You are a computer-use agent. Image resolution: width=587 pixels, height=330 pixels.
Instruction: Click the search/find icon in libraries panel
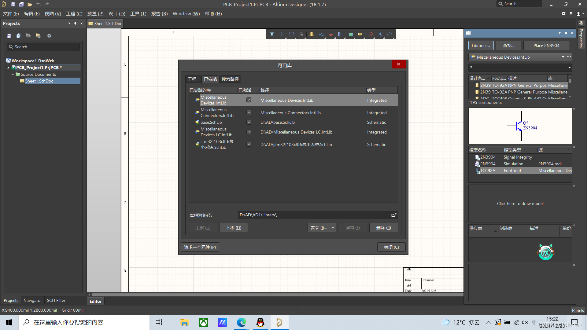[x=507, y=45]
